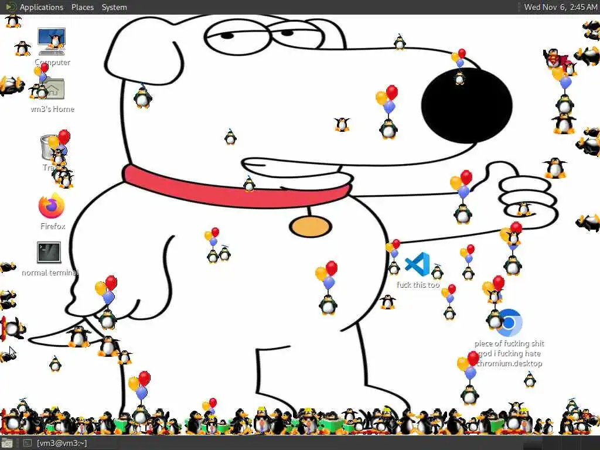This screenshot has width=600, height=450.
Task: Open the vm3's Home folder icon
Action: [53, 89]
